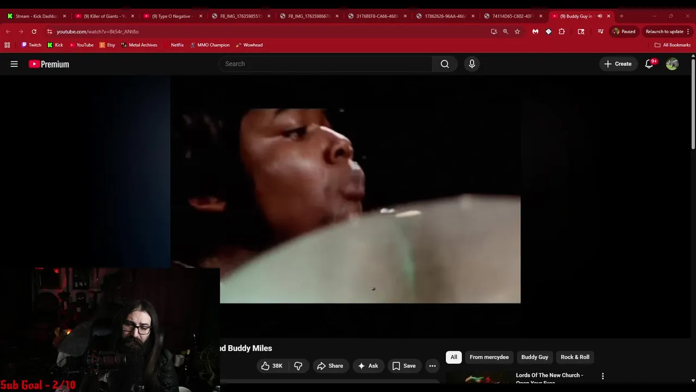Open the Create menu
696x392 pixels.
[x=618, y=64]
